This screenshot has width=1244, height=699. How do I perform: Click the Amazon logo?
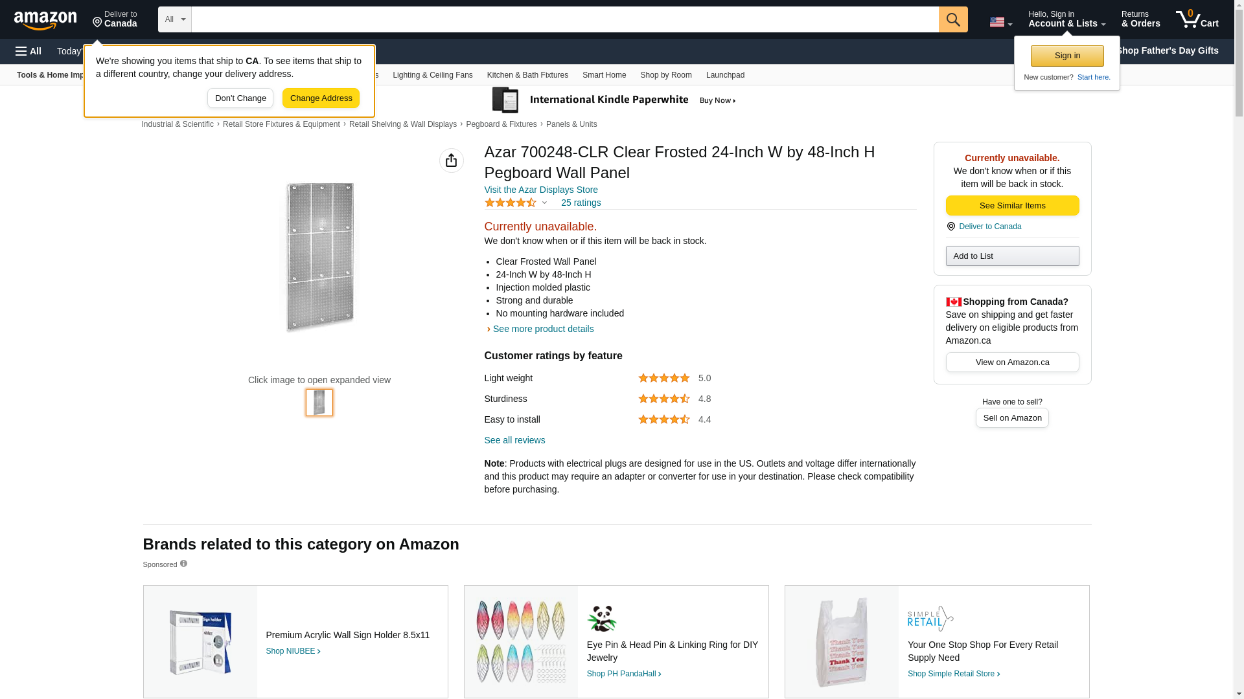coord(45,21)
